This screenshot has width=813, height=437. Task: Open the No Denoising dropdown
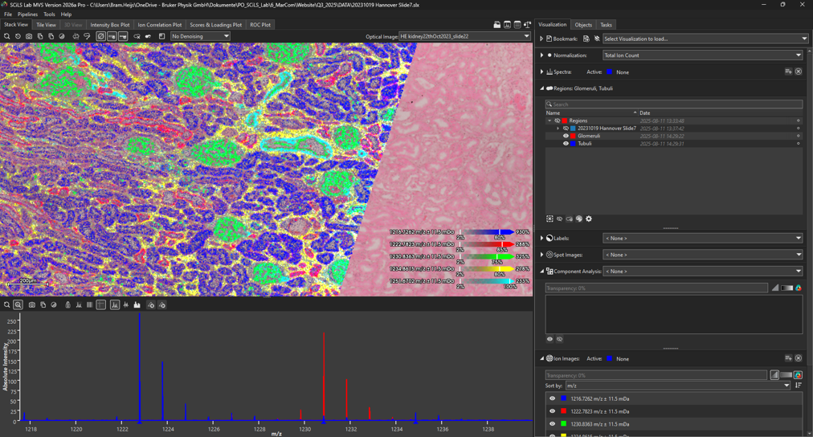tap(200, 36)
